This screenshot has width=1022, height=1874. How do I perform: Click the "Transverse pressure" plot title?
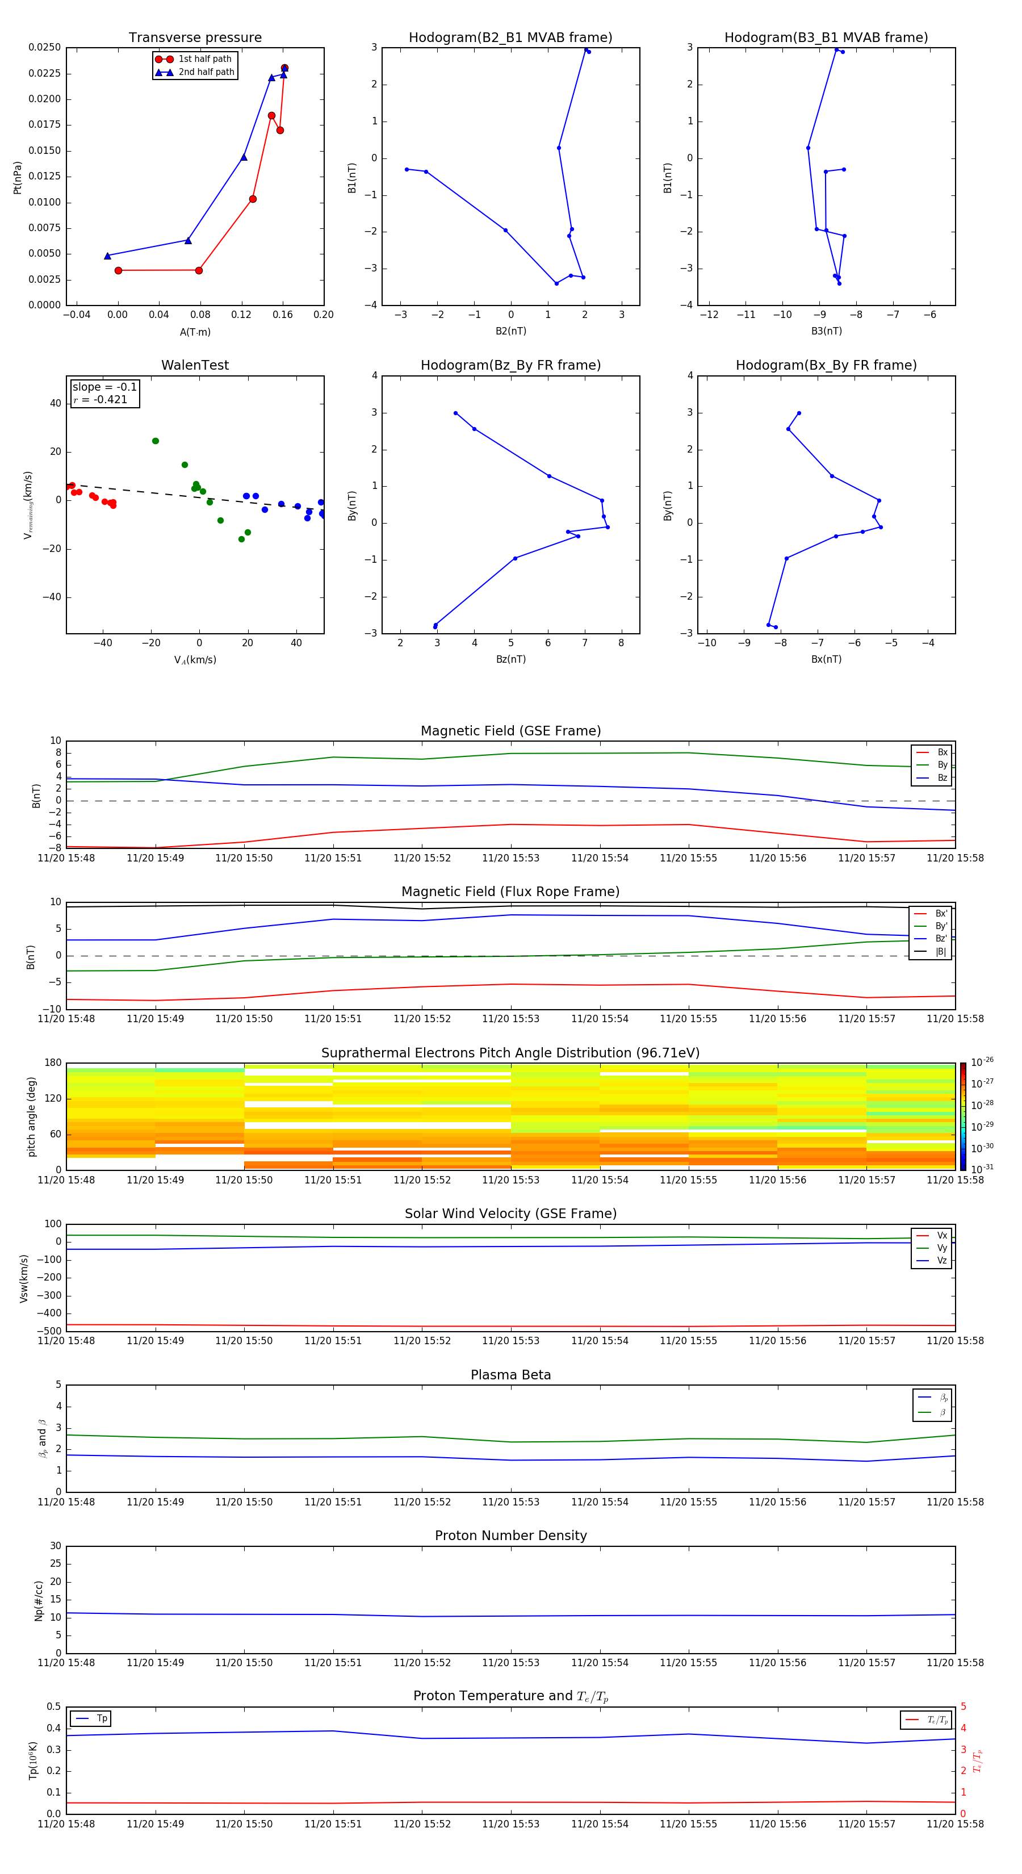(x=195, y=38)
